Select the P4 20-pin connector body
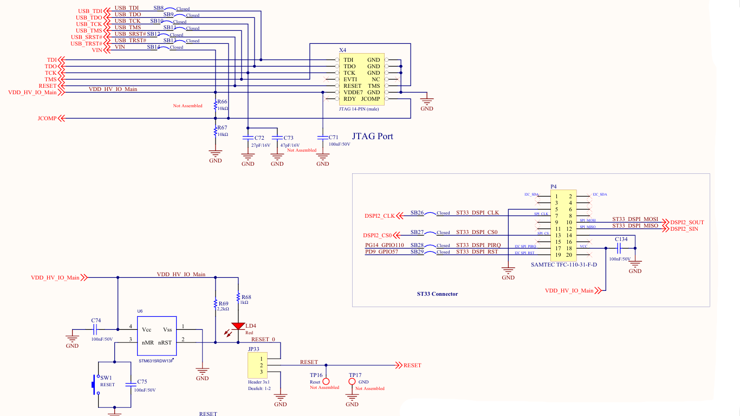 point(562,225)
